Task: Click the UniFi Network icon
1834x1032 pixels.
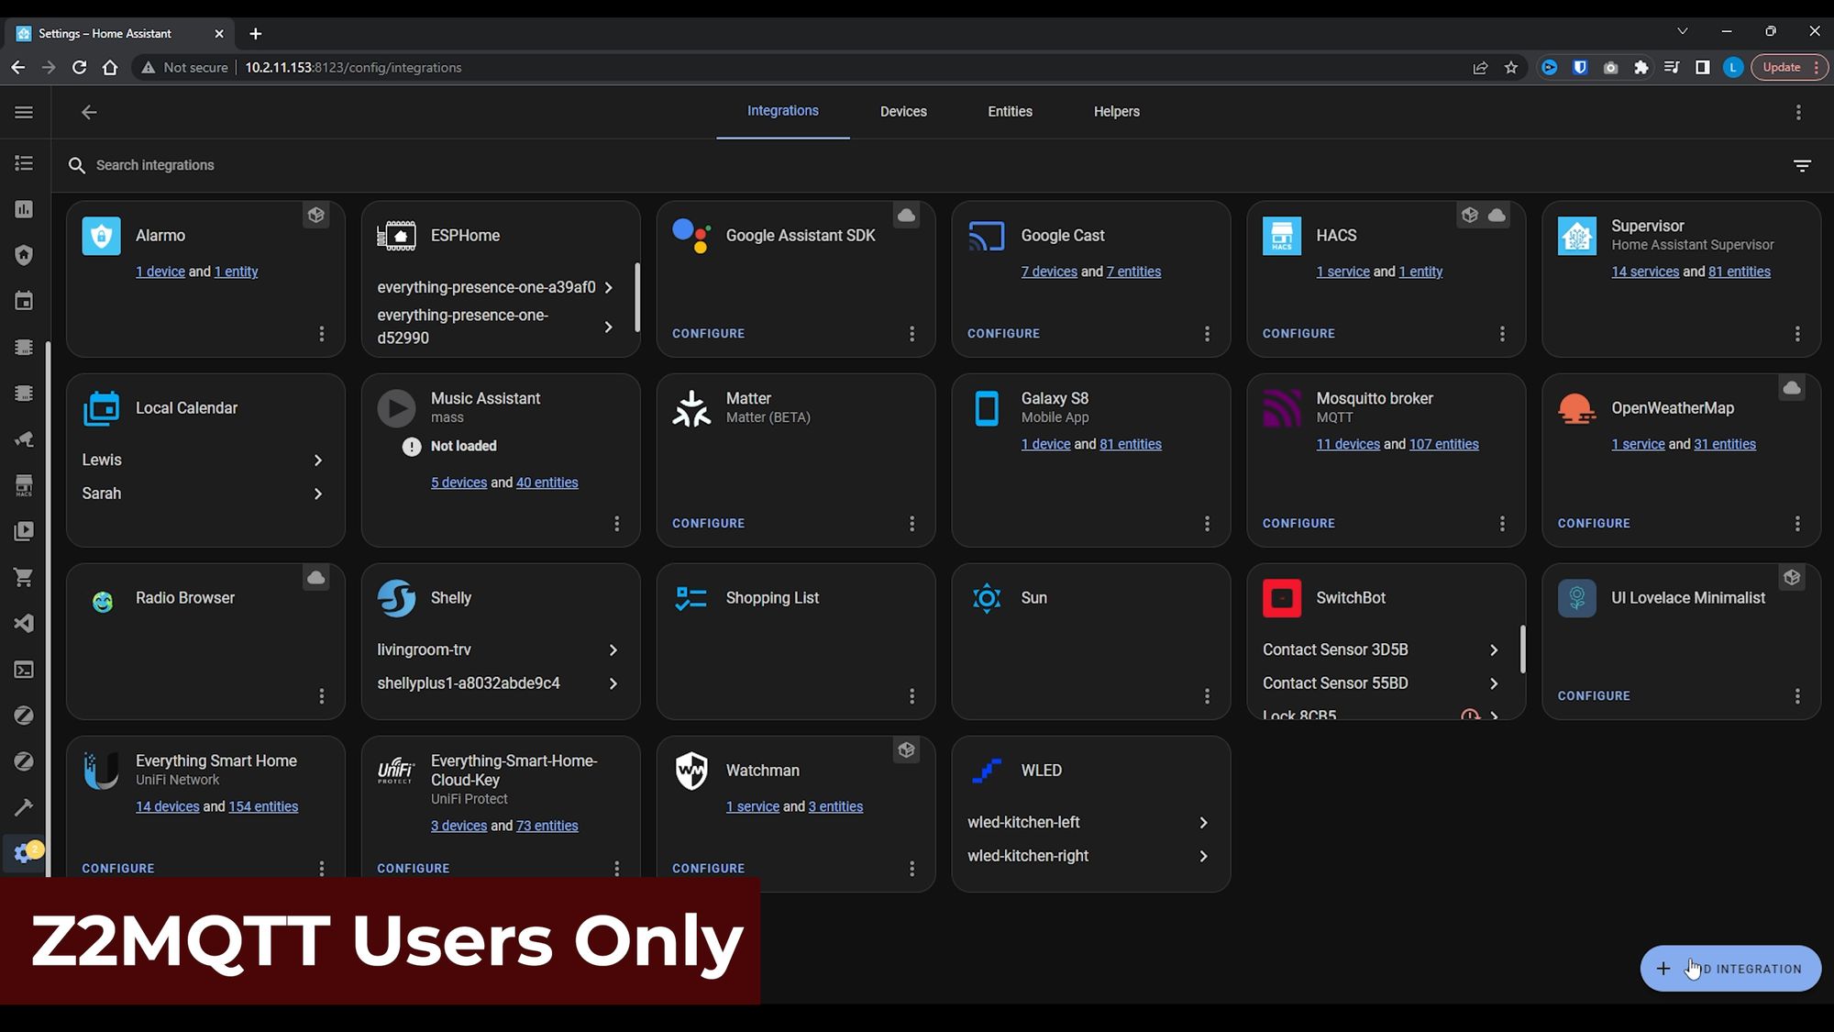Action: pos(100,770)
